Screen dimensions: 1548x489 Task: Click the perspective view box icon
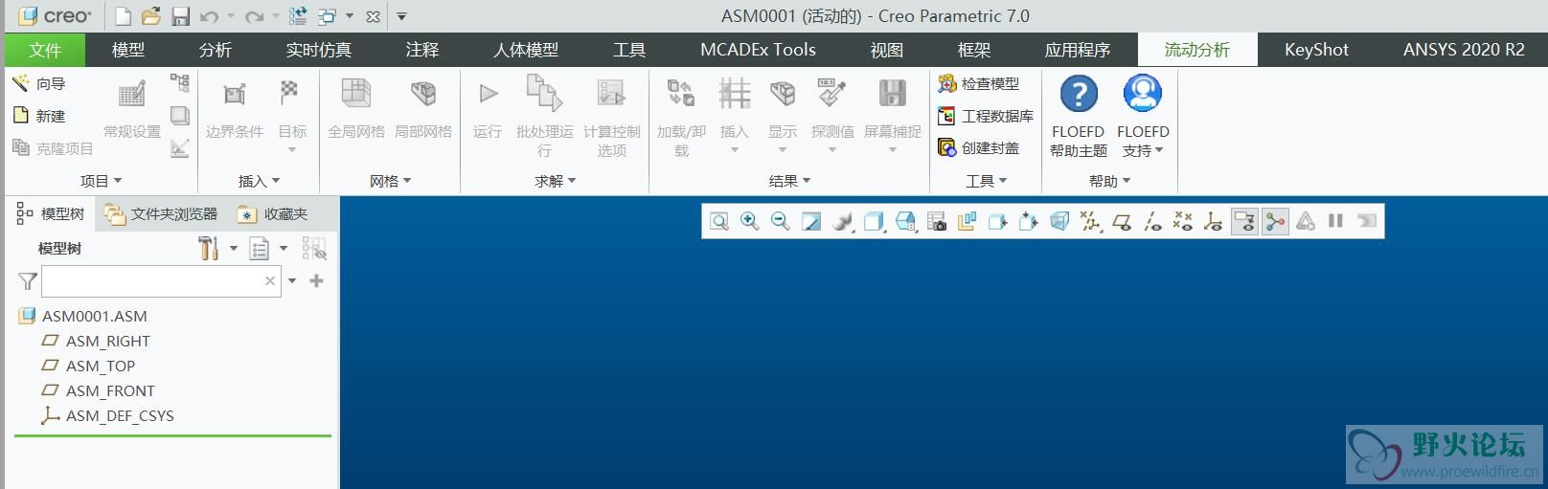pyautogui.click(x=1059, y=222)
